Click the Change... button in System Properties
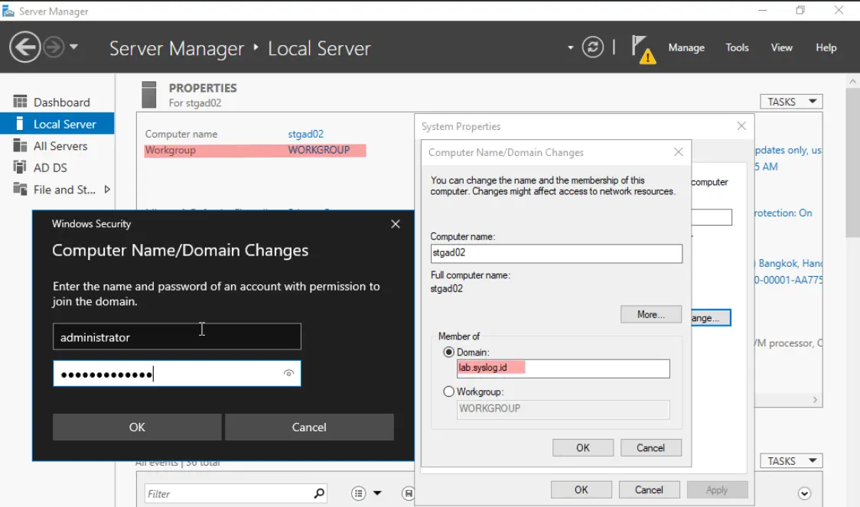Viewport: 860px width, 507px height. coord(711,318)
